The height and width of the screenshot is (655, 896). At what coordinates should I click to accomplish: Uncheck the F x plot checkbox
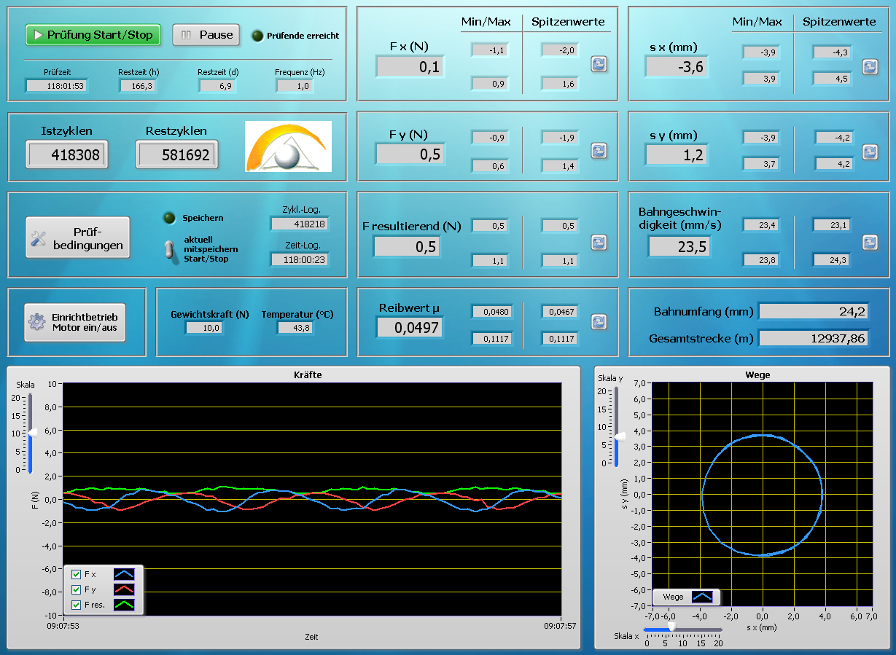(77, 574)
